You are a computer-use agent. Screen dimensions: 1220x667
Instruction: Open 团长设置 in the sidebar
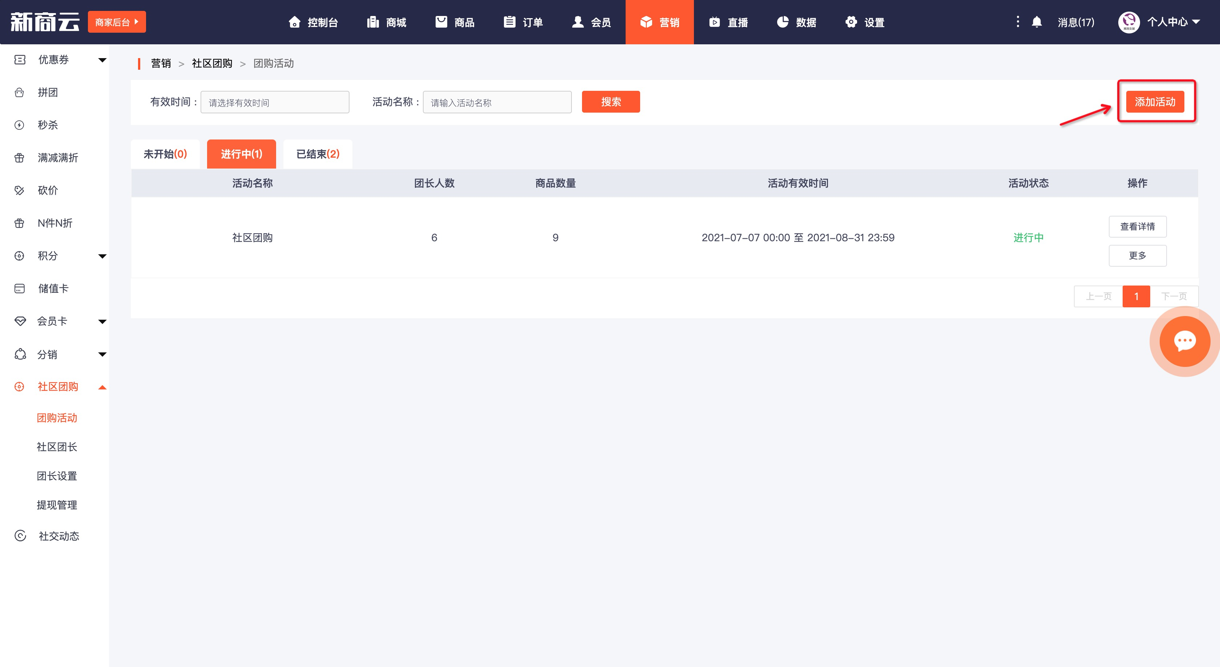click(57, 476)
